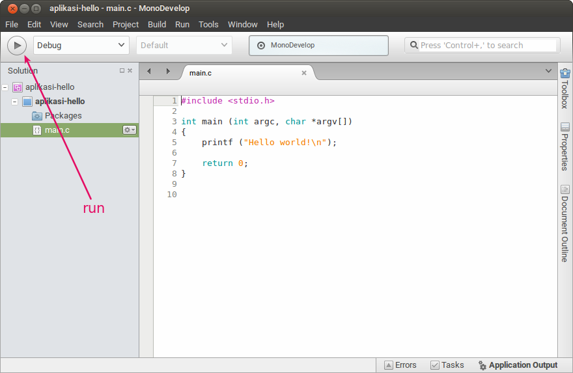Screen dimensions: 573x373
Task: Click the 'return 0;' line
Action: click(x=225, y=163)
